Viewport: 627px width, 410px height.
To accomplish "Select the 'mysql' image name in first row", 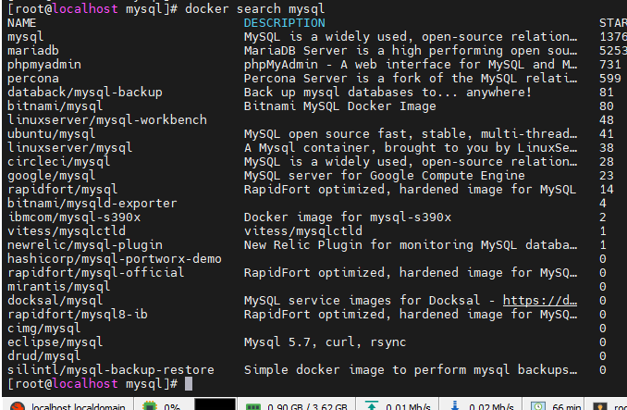I will click(x=26, y=37).
